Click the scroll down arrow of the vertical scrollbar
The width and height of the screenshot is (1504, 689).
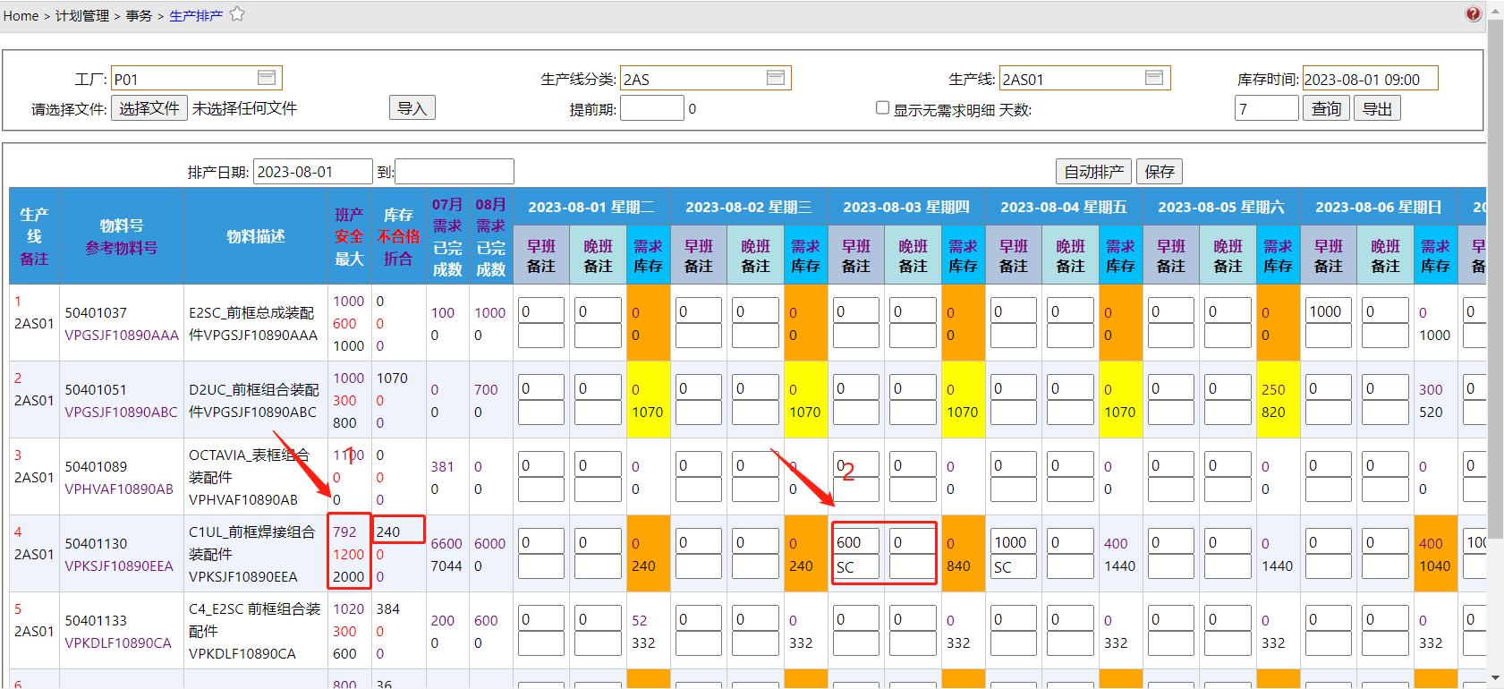1495,679
